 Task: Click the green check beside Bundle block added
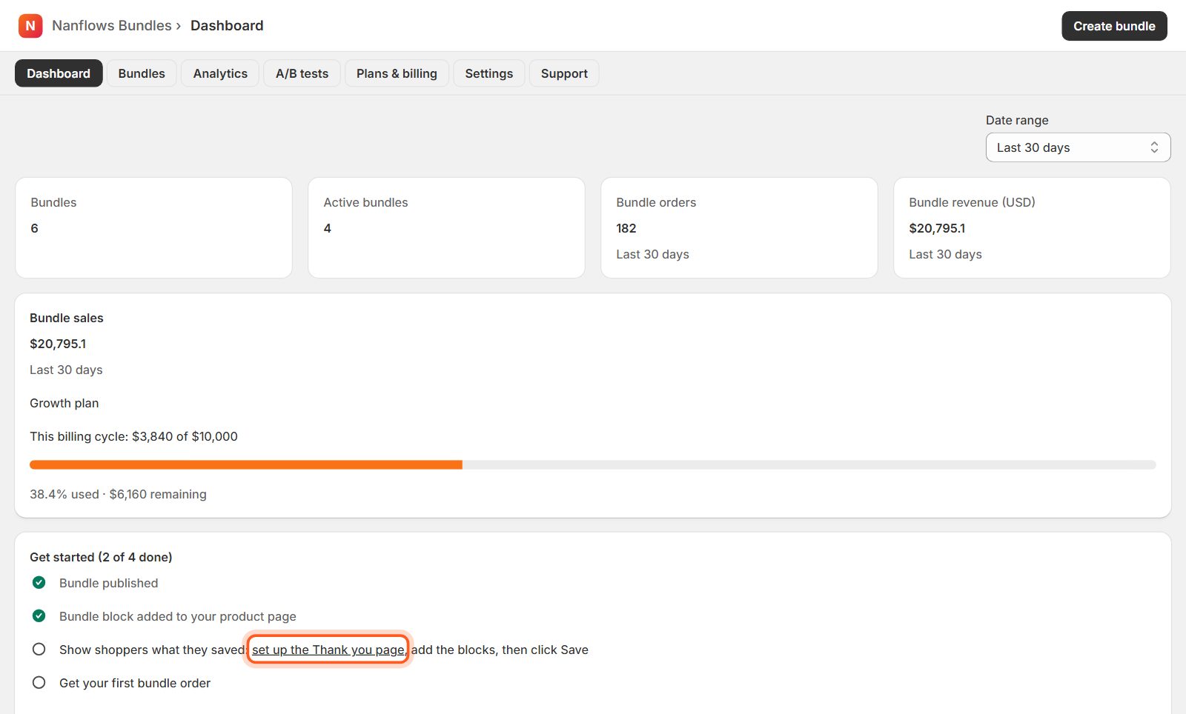(39, 616)
